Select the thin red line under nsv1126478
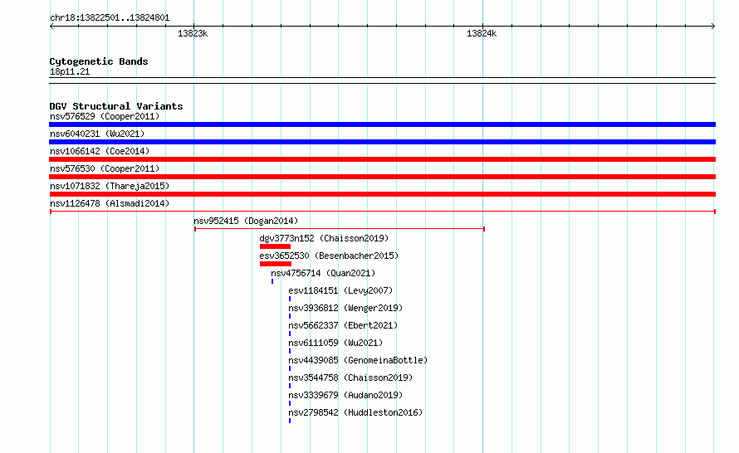This screenshot has height=453, width=739. 382,212
